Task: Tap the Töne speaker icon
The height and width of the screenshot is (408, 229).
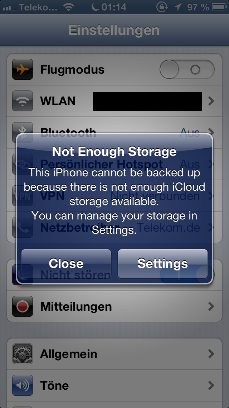Action: pyautogui.click(x=23, y=385)
